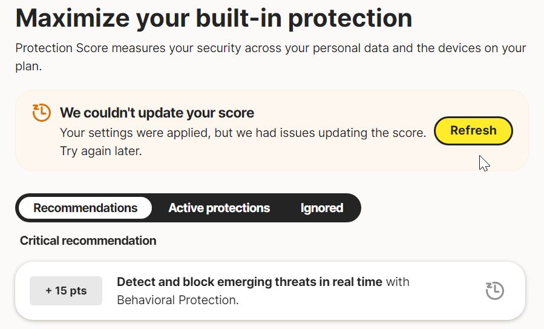Click the Protection Score description paragraph
This screenshot has height=329, width=544.
(270, 48)
